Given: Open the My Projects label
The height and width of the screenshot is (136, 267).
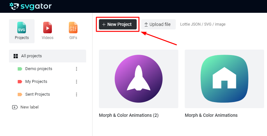Looking at the screenshot, I should [x=36, y=82].
